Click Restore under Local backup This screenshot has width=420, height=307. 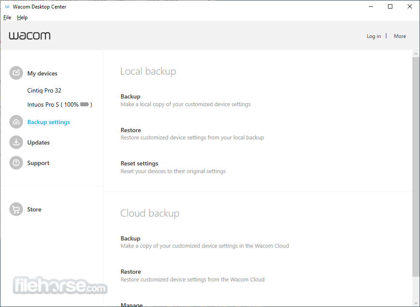pos(131,130)
